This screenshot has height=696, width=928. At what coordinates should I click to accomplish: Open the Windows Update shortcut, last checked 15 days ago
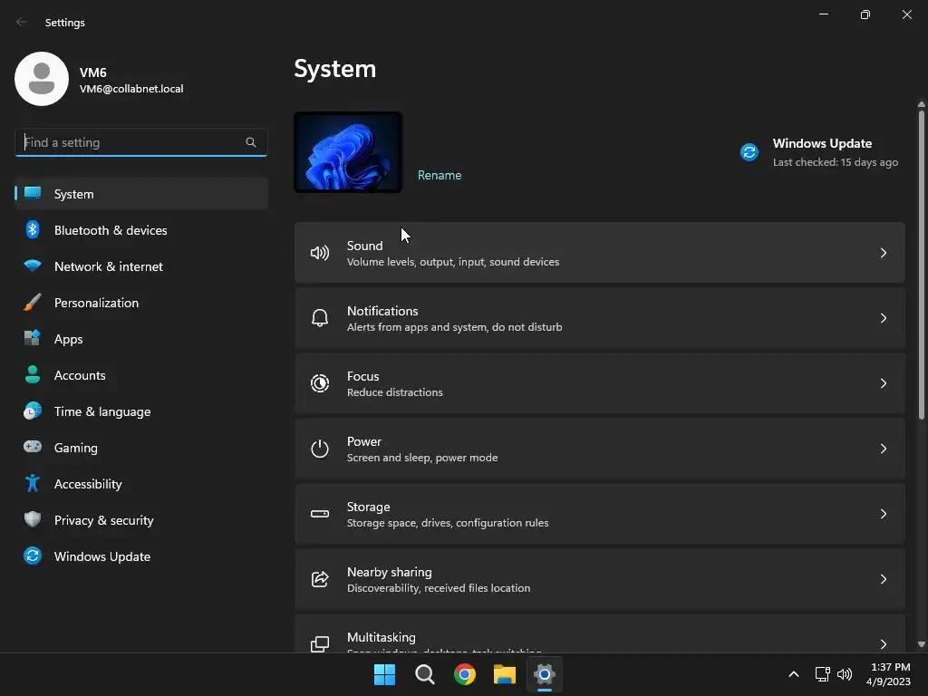(x=819, y=152)
